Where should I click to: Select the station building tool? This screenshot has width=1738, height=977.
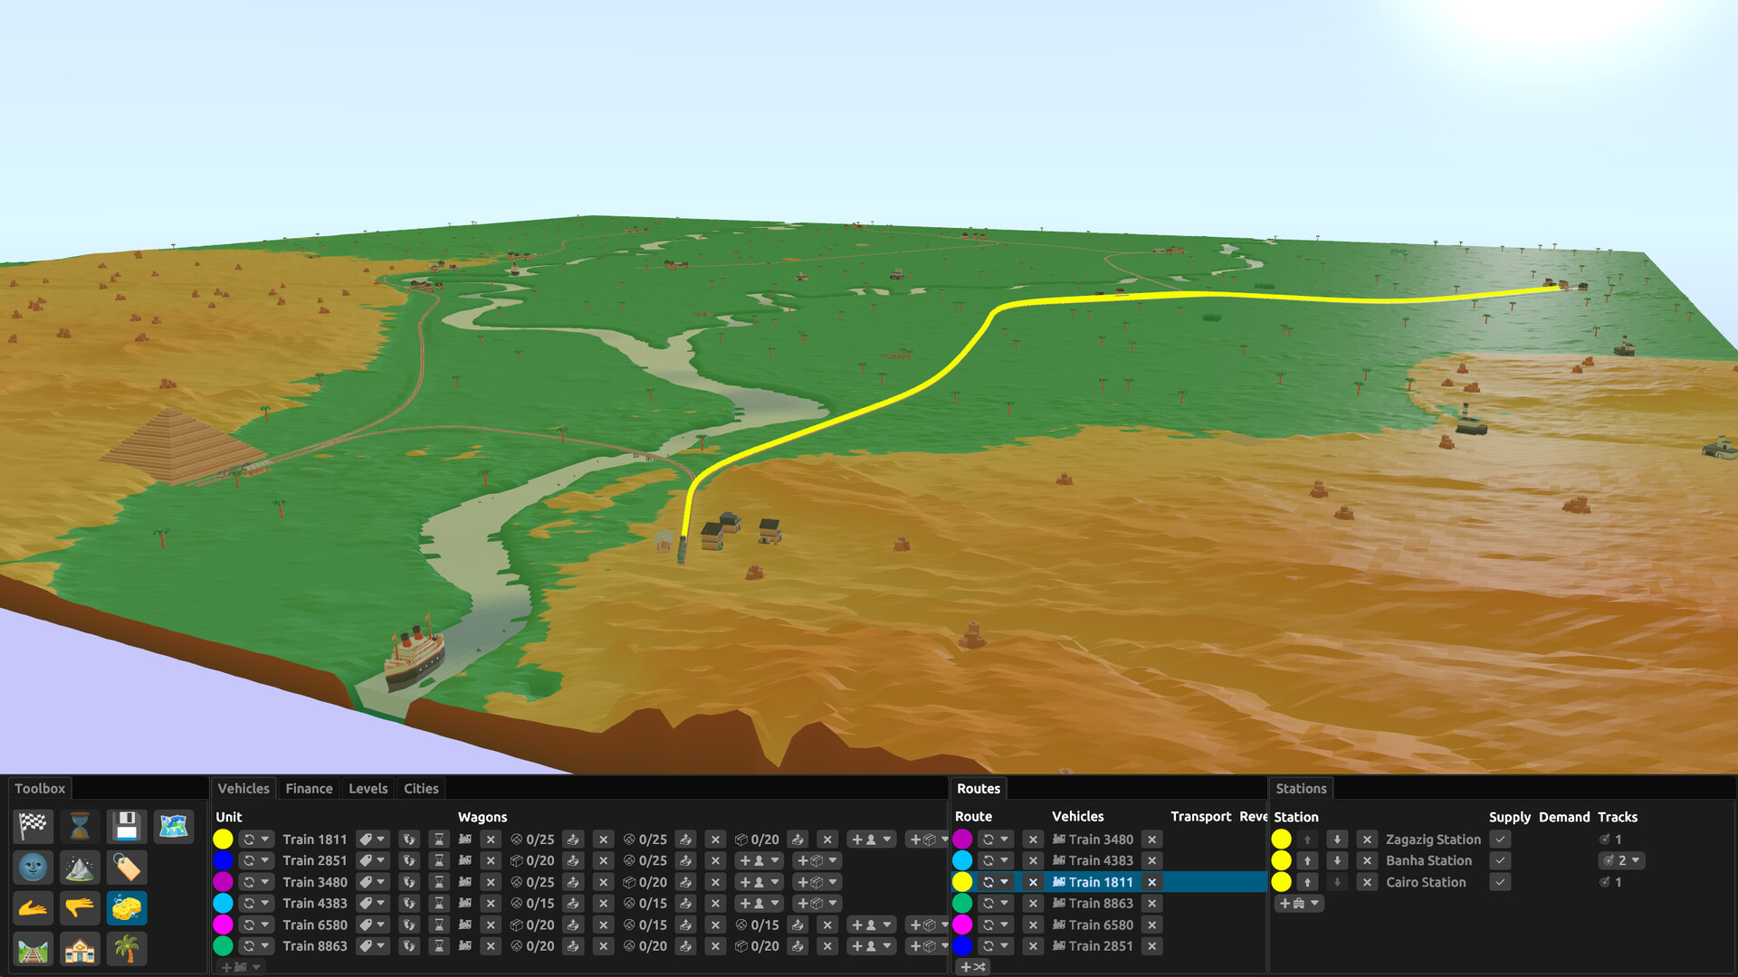[x=80, y=950]
